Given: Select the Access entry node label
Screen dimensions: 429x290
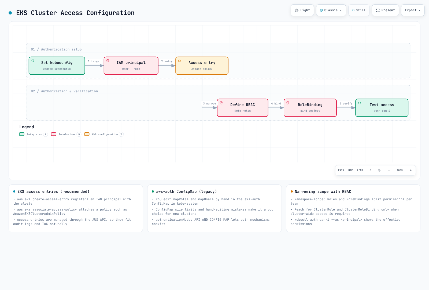Looking at the screenshot, I should click(202, 63).
